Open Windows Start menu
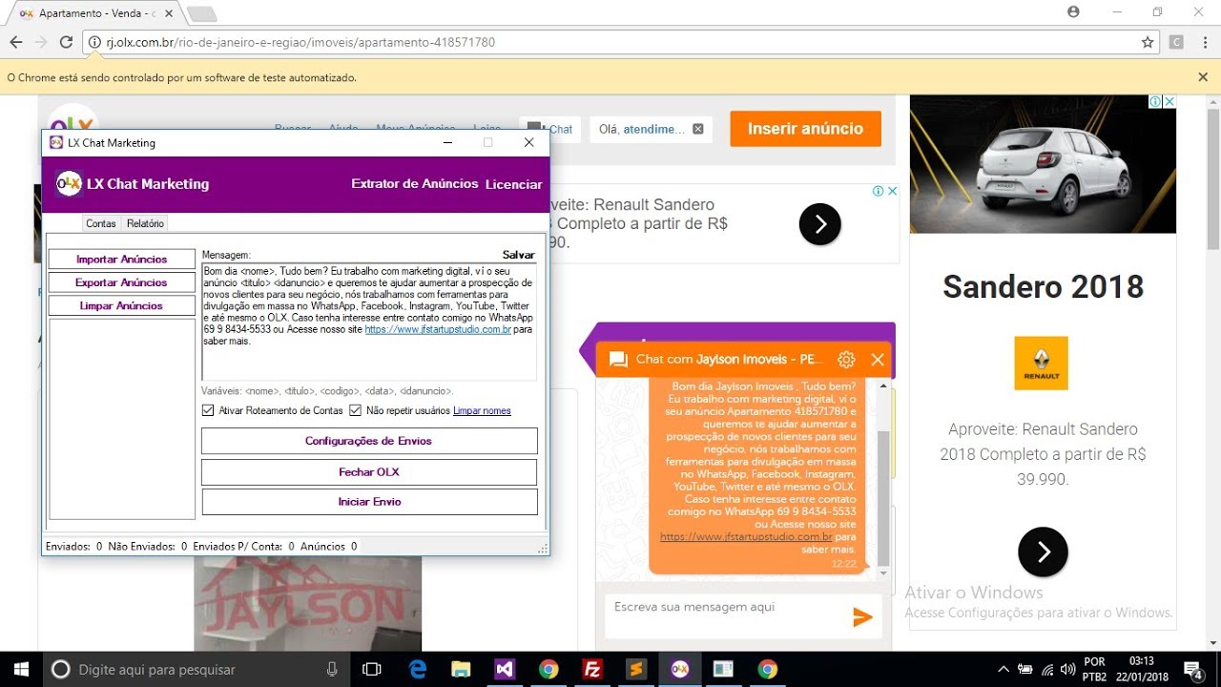The height and width of the screenshot is (687, 1221). click(x=21, y=669)
